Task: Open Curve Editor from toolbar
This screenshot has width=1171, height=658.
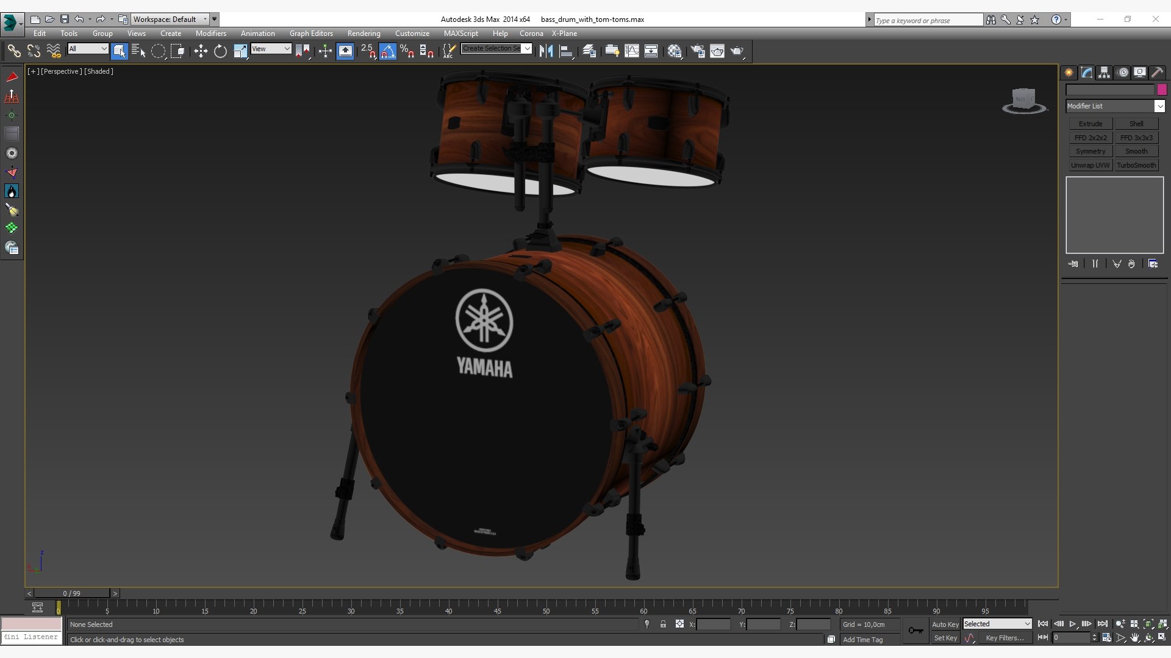Action: 632,51
